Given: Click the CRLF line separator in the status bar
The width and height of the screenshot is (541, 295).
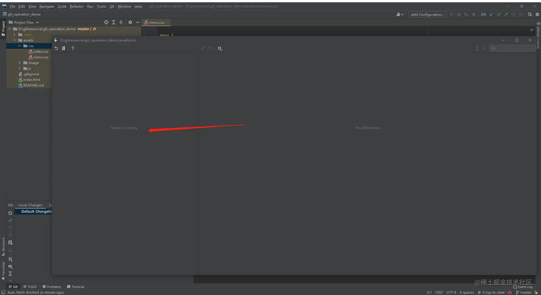Looking at the screenshot, I should 439,292.
